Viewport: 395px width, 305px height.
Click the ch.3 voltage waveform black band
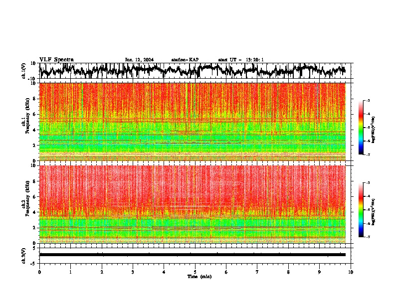pyautogui.click(x=193, y=255)
